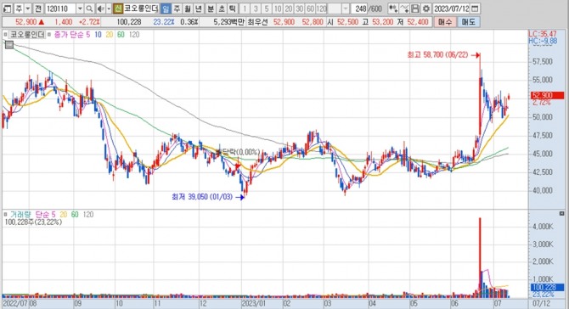The height and width of the screenshot is (309, 569).
Task: Click the 매수 buy button
Action: coord(445,22)
